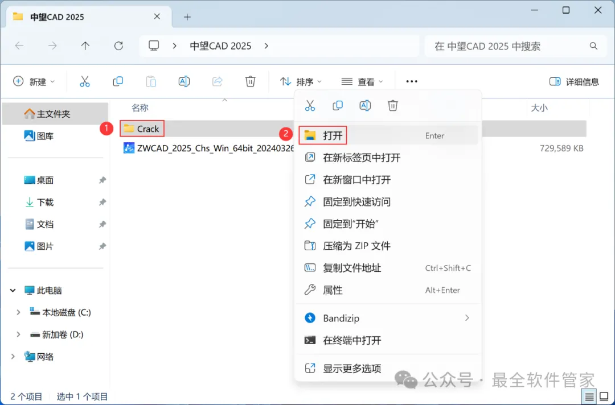The width and height of the screenshot is (615, 405).
Task: Select the 中望CAD 2025 tab
Action: pyautogui.click(x=89, y=17)
